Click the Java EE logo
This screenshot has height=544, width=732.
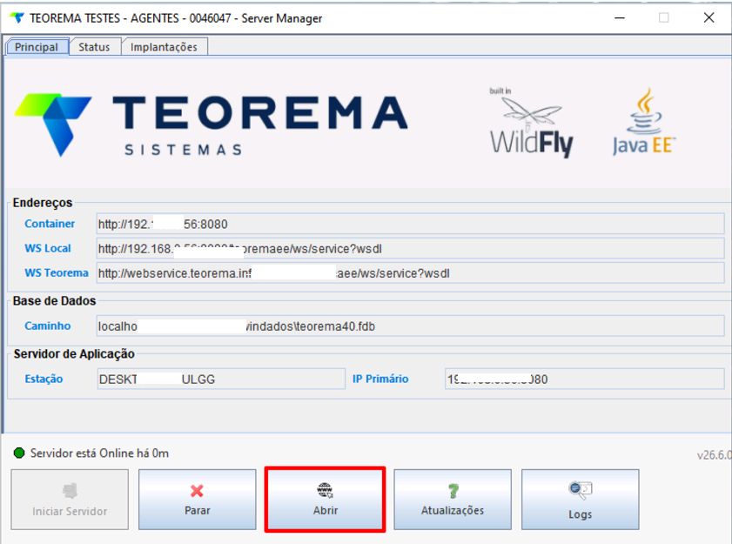pyautogui.click(x=644, y=121)
